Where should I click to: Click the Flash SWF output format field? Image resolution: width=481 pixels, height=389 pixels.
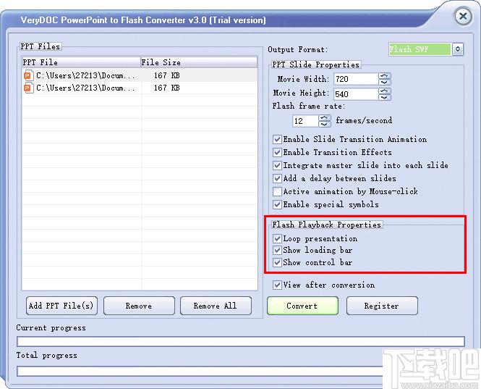[x=420, y=49]
